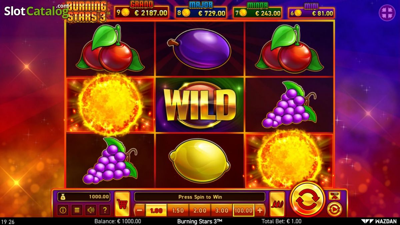
Task: Mute the game sound
Action: click(x=91, y=210)
